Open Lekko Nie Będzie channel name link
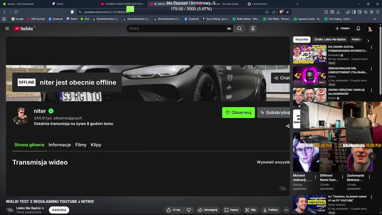 [x=28, y=208]
